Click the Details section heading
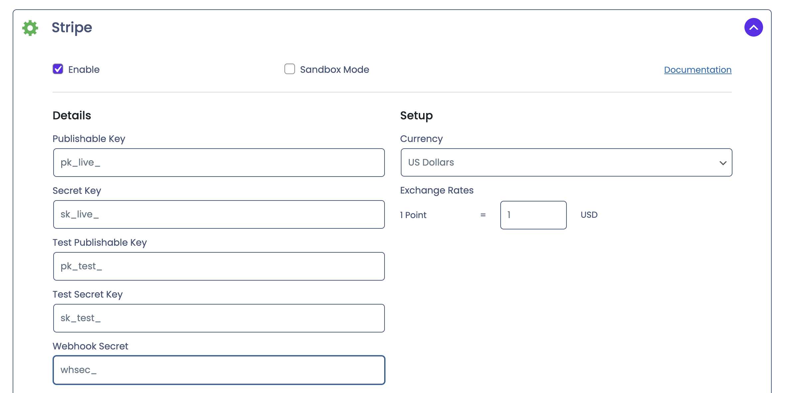Screen dimensions: 793x393 coord(72,115)
